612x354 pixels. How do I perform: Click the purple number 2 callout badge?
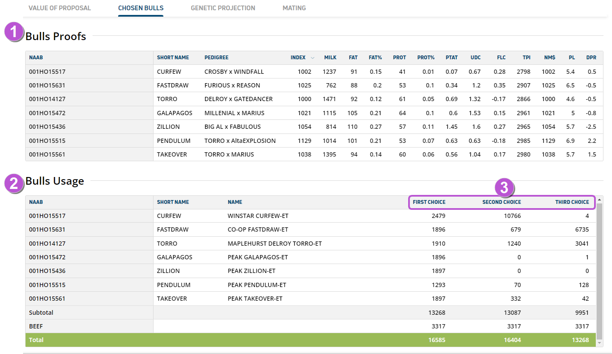tap(14, 183)
